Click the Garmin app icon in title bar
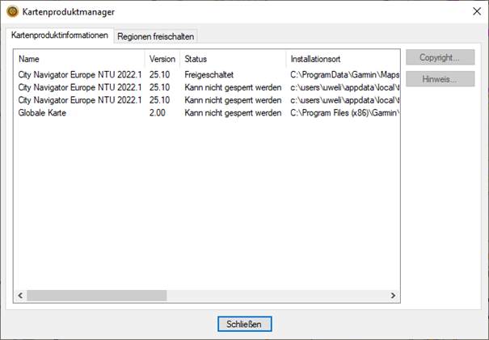Image resolution: width=489 pixels, height=340 pixels. tap(11, 12)
